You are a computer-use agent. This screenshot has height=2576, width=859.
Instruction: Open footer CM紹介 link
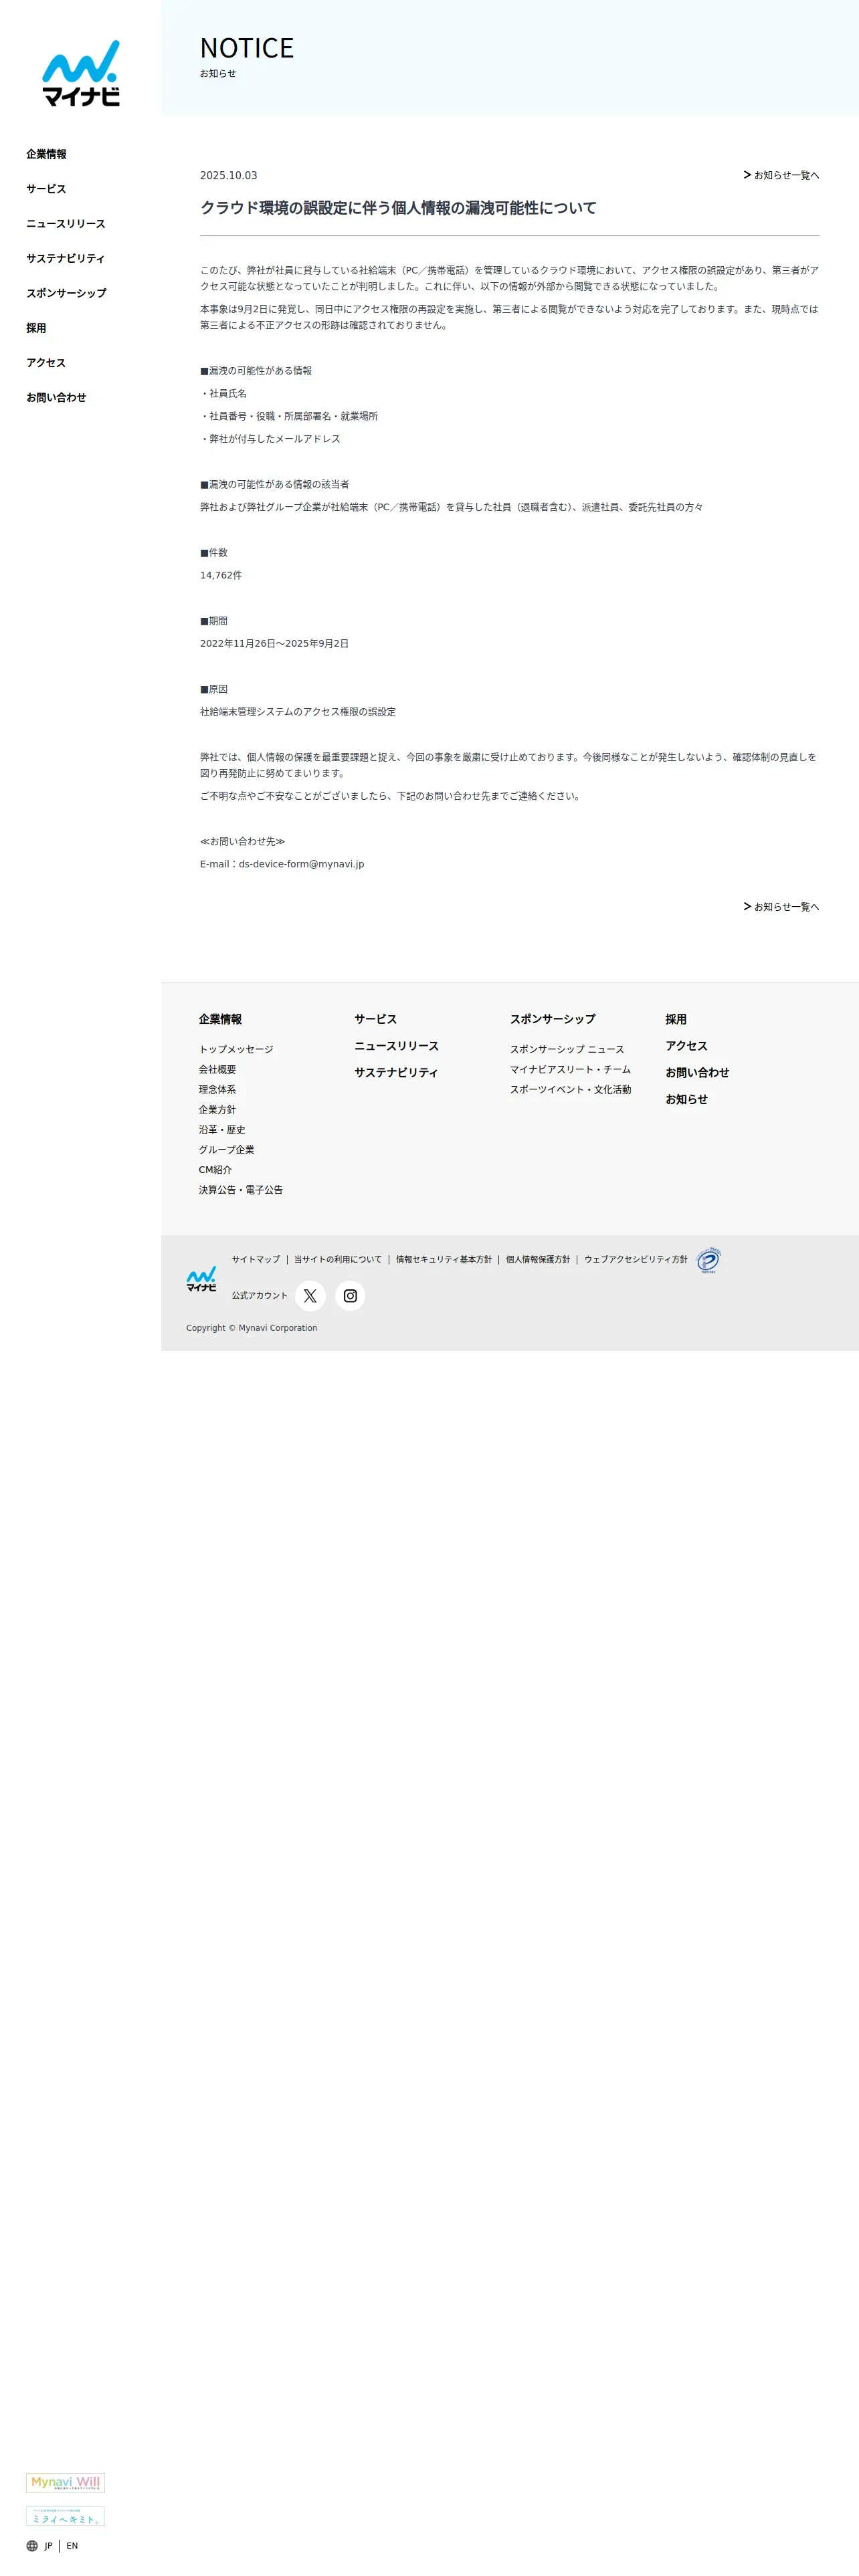pyautogui.click(x=215, y=1169)
